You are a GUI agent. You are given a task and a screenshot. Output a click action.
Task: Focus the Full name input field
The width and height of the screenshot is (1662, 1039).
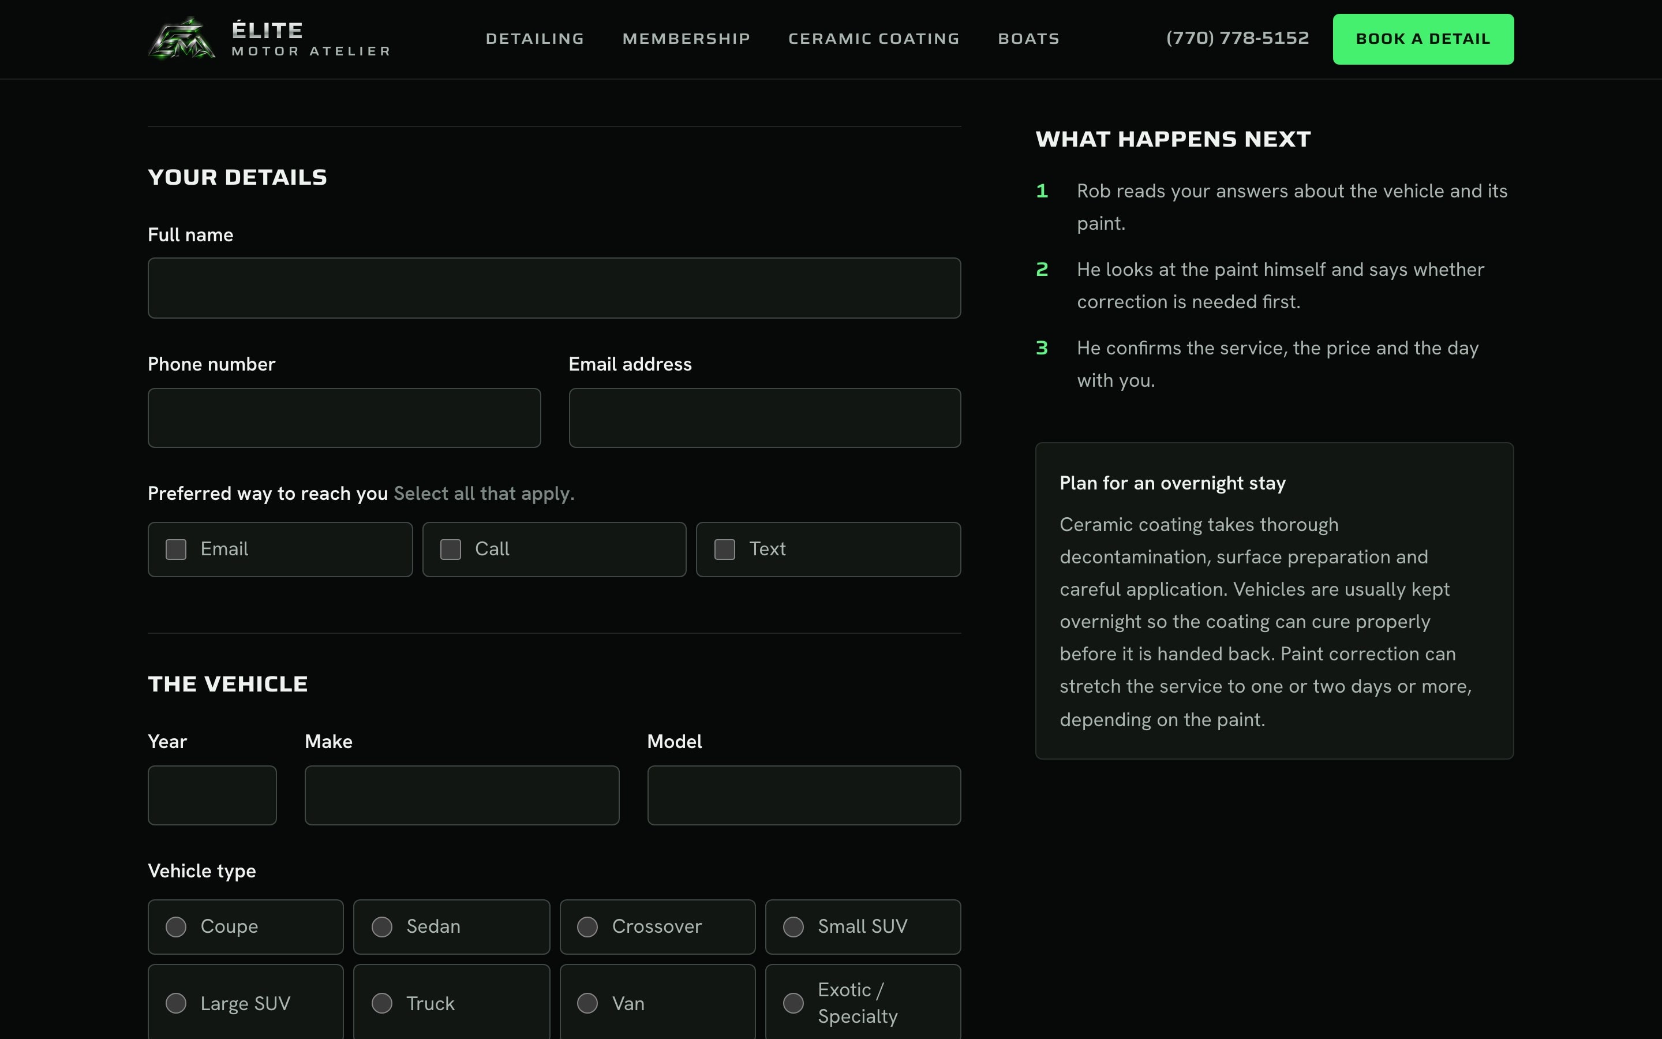coord(554,288)
